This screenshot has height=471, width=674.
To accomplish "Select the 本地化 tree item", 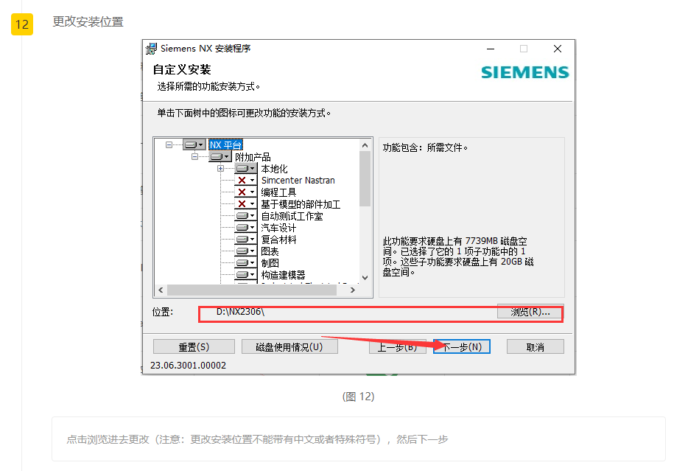I will tap(274, 169).
